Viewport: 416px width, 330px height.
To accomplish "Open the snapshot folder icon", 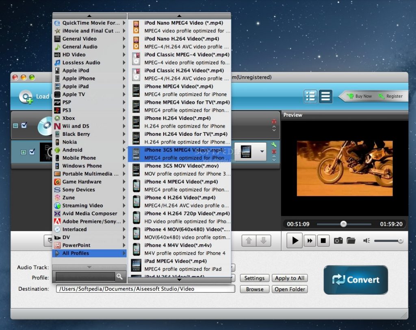I will (x=351, y=241).
